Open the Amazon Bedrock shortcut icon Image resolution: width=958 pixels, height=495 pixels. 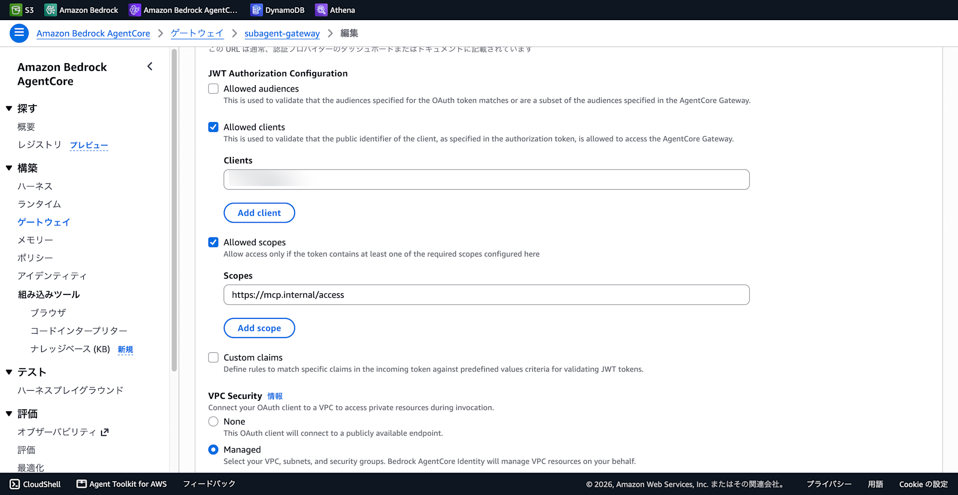[x=50, y=10]
